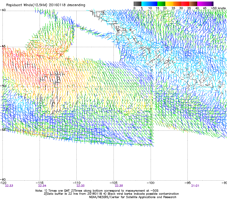Click the pass time '22:36'
The image size is (227, 199).
(x=119, y=186)
